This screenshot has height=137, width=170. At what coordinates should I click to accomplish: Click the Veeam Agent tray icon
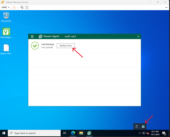pyautogui.click(x=143, y=126)
